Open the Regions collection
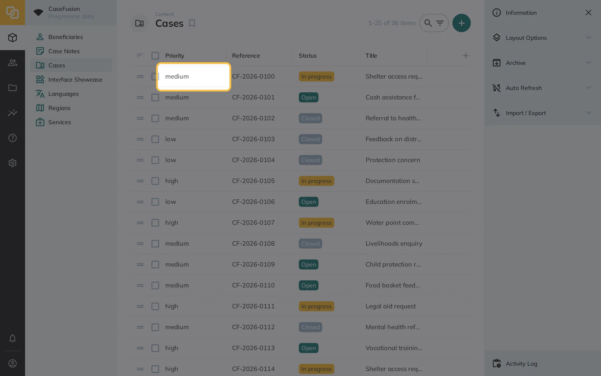Image resolution: width=601 pixels, height=376 pixels. coord(71,108)
